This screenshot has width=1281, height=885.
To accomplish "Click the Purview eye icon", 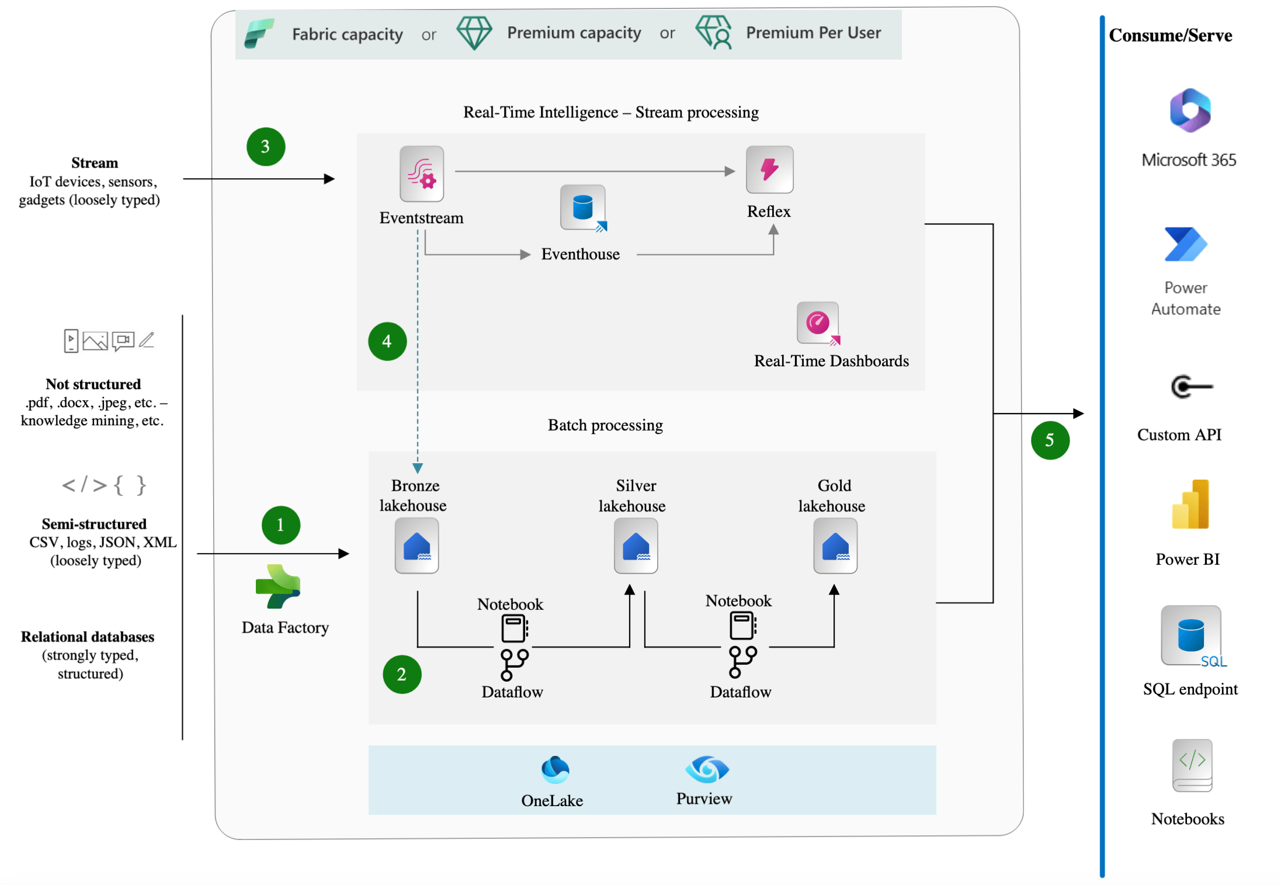I will coord(707,769).
